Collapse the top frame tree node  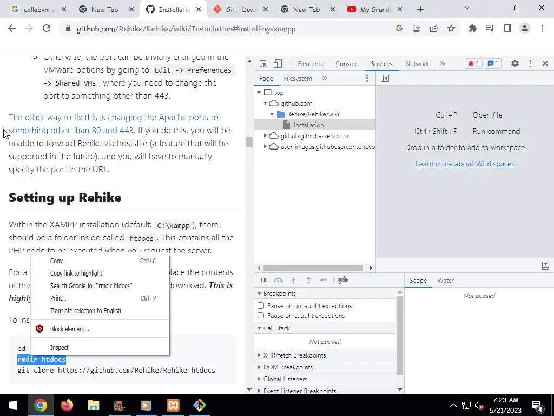[259, 93]
